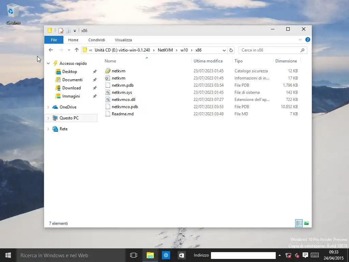Click the Properties quick access toolbar icon
This screenshot has height=262, width=349.
(x=61, y=30)
